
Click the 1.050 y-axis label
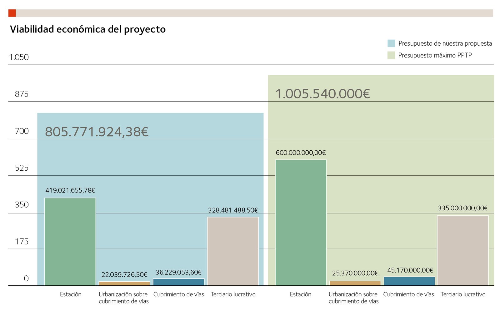(19, 57)
